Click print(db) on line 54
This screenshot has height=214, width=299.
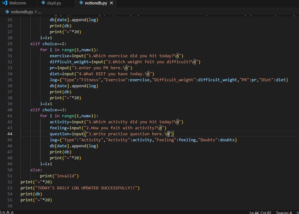coord(31,194)
